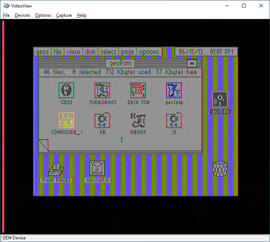
Task: Open the GEOS file menu
Action: coord(58,52)
